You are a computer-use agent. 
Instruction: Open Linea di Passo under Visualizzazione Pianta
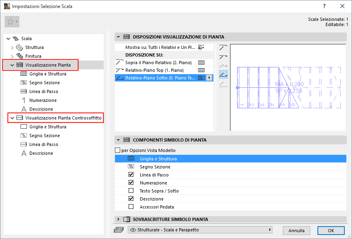(x=43, y=91)
